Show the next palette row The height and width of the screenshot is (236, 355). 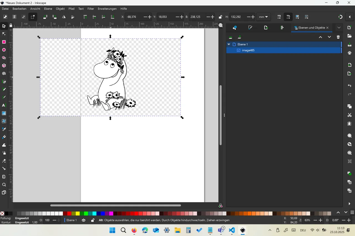coord(346,212)
